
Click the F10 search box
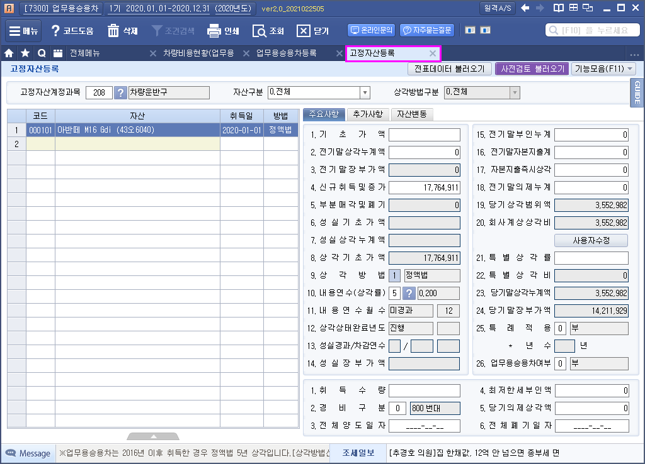592,30
